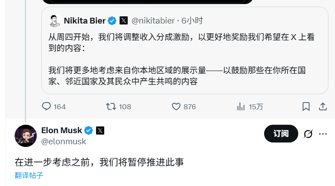
Task: Click Nikita Bier's blue verified badge
Action: pos(113,20)
